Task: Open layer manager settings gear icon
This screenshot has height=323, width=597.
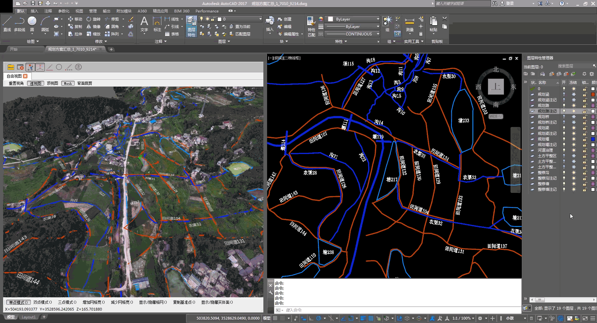Action: [592, 74]
